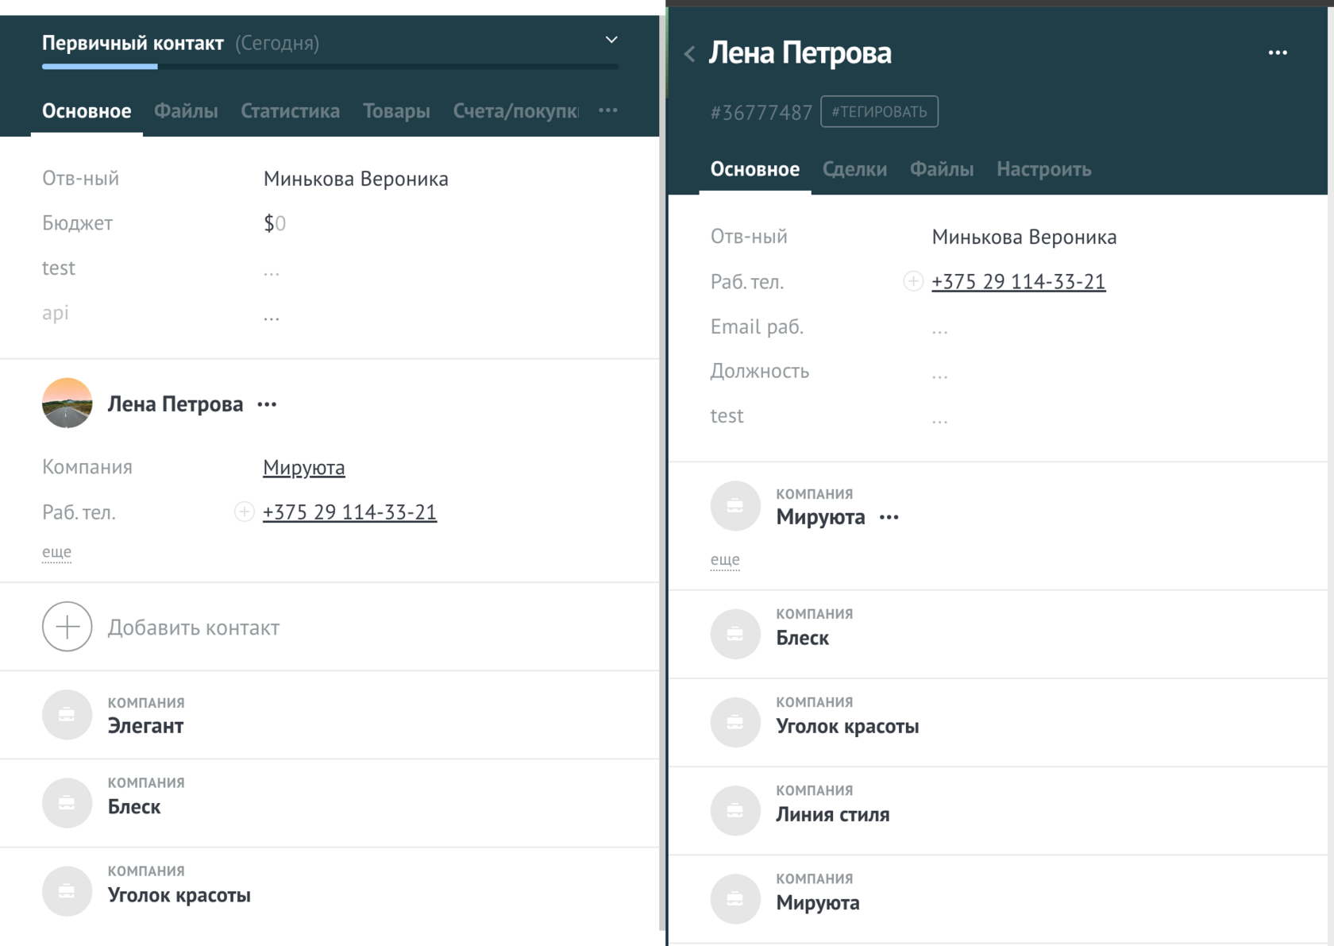This screenshot has width=1334, height=946.
Task: Click the #ТЕГИРОВАТЬ button
Action: pyautogui.click(x=879, y=111)
